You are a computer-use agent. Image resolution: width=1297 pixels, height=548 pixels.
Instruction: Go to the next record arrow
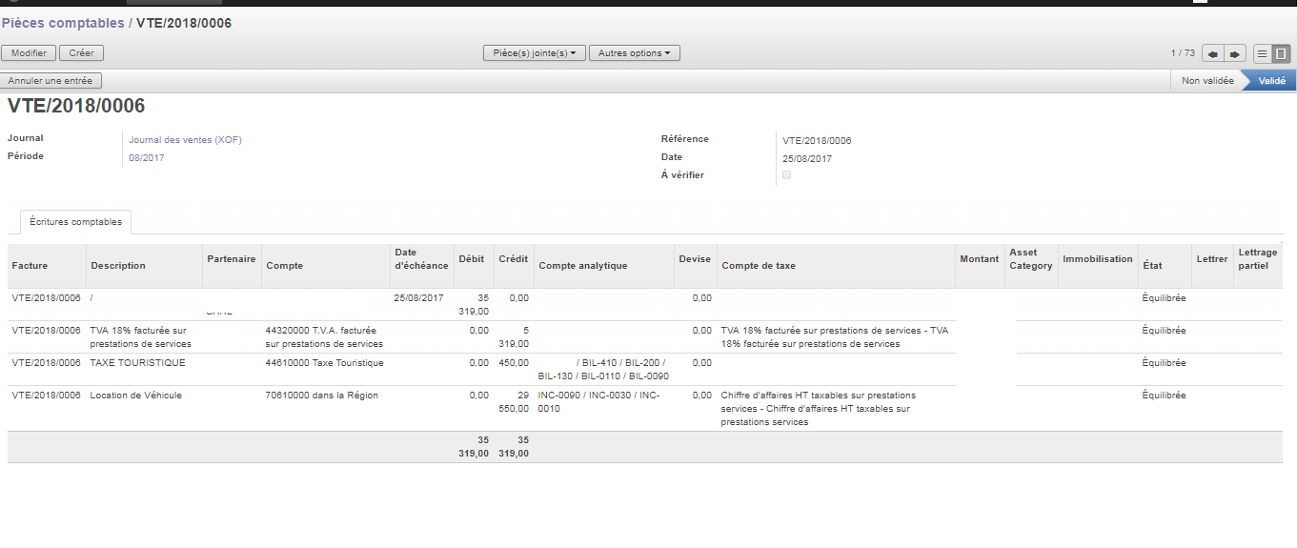tap(1235, 53)
